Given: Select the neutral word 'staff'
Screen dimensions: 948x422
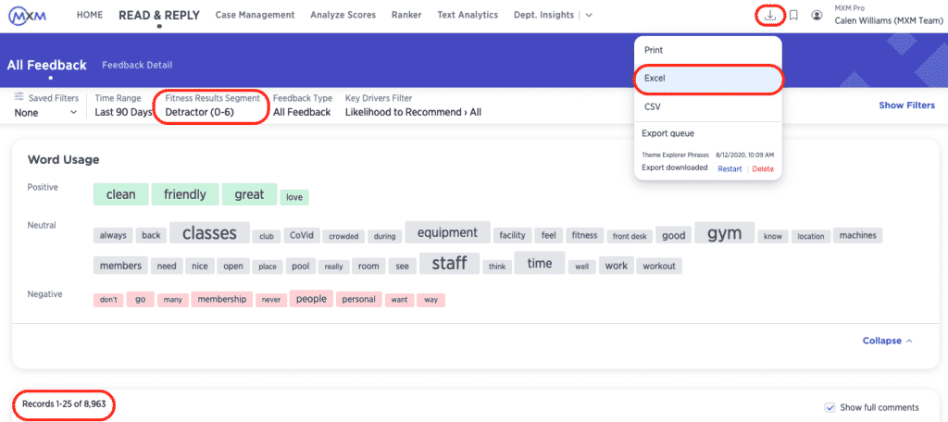Looking at the screenshot, I should coord(449,264).
